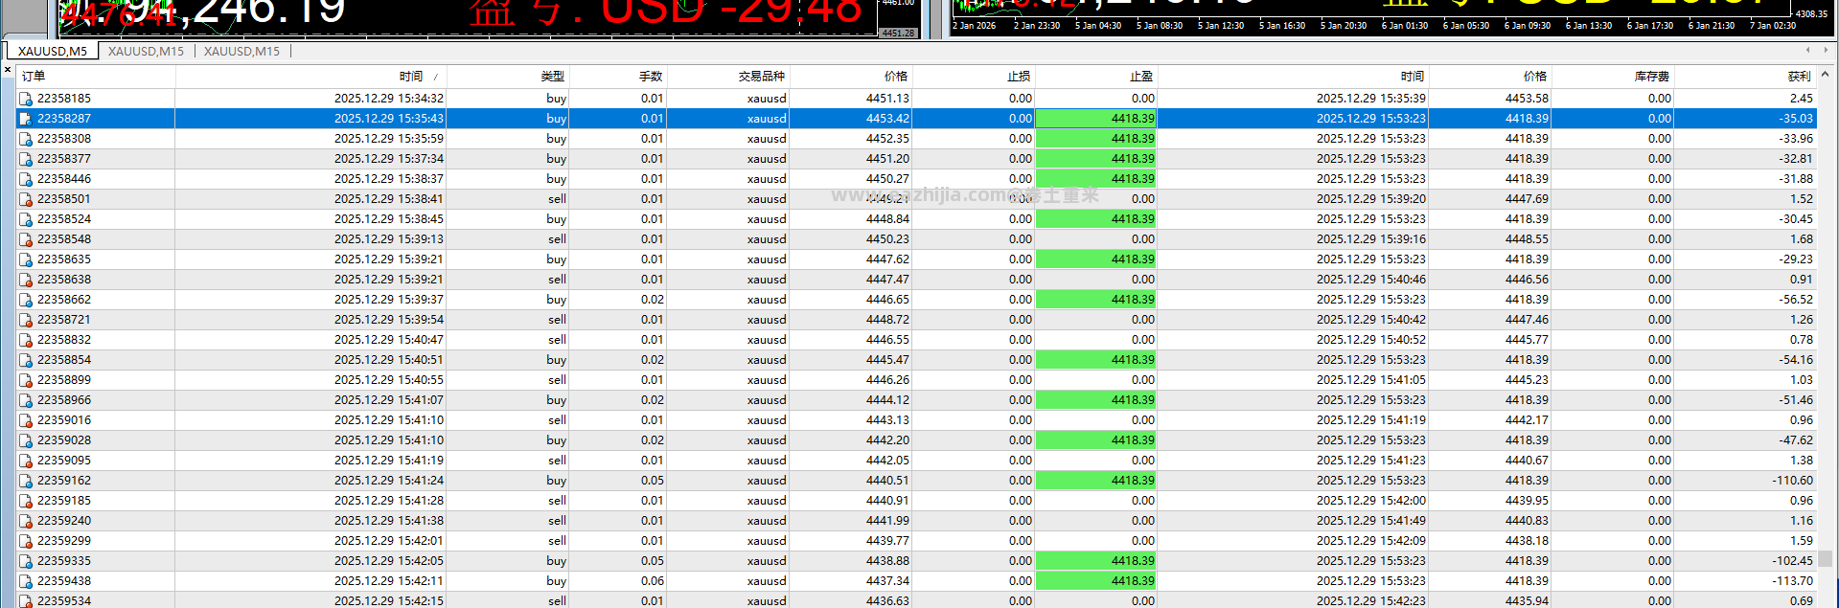
Task: Sort by the 库存费 column header
Action: click(1612, 76)
